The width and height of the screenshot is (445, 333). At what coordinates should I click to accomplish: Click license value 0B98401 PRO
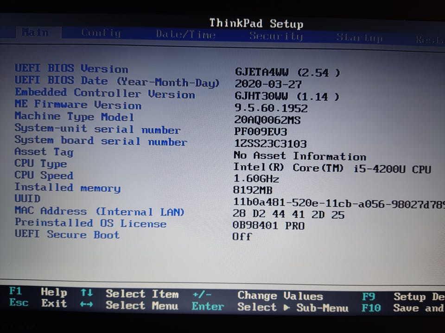point(268,225)
